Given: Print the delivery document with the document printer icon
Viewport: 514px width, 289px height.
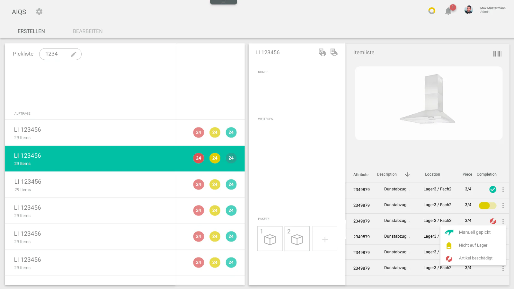Looking at the screenshot, I should [x=334, y=52].
